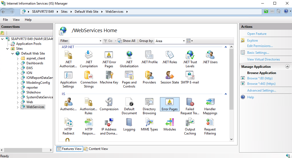
Task: Open .NET Users feature
Action: (x=210, y=57)
